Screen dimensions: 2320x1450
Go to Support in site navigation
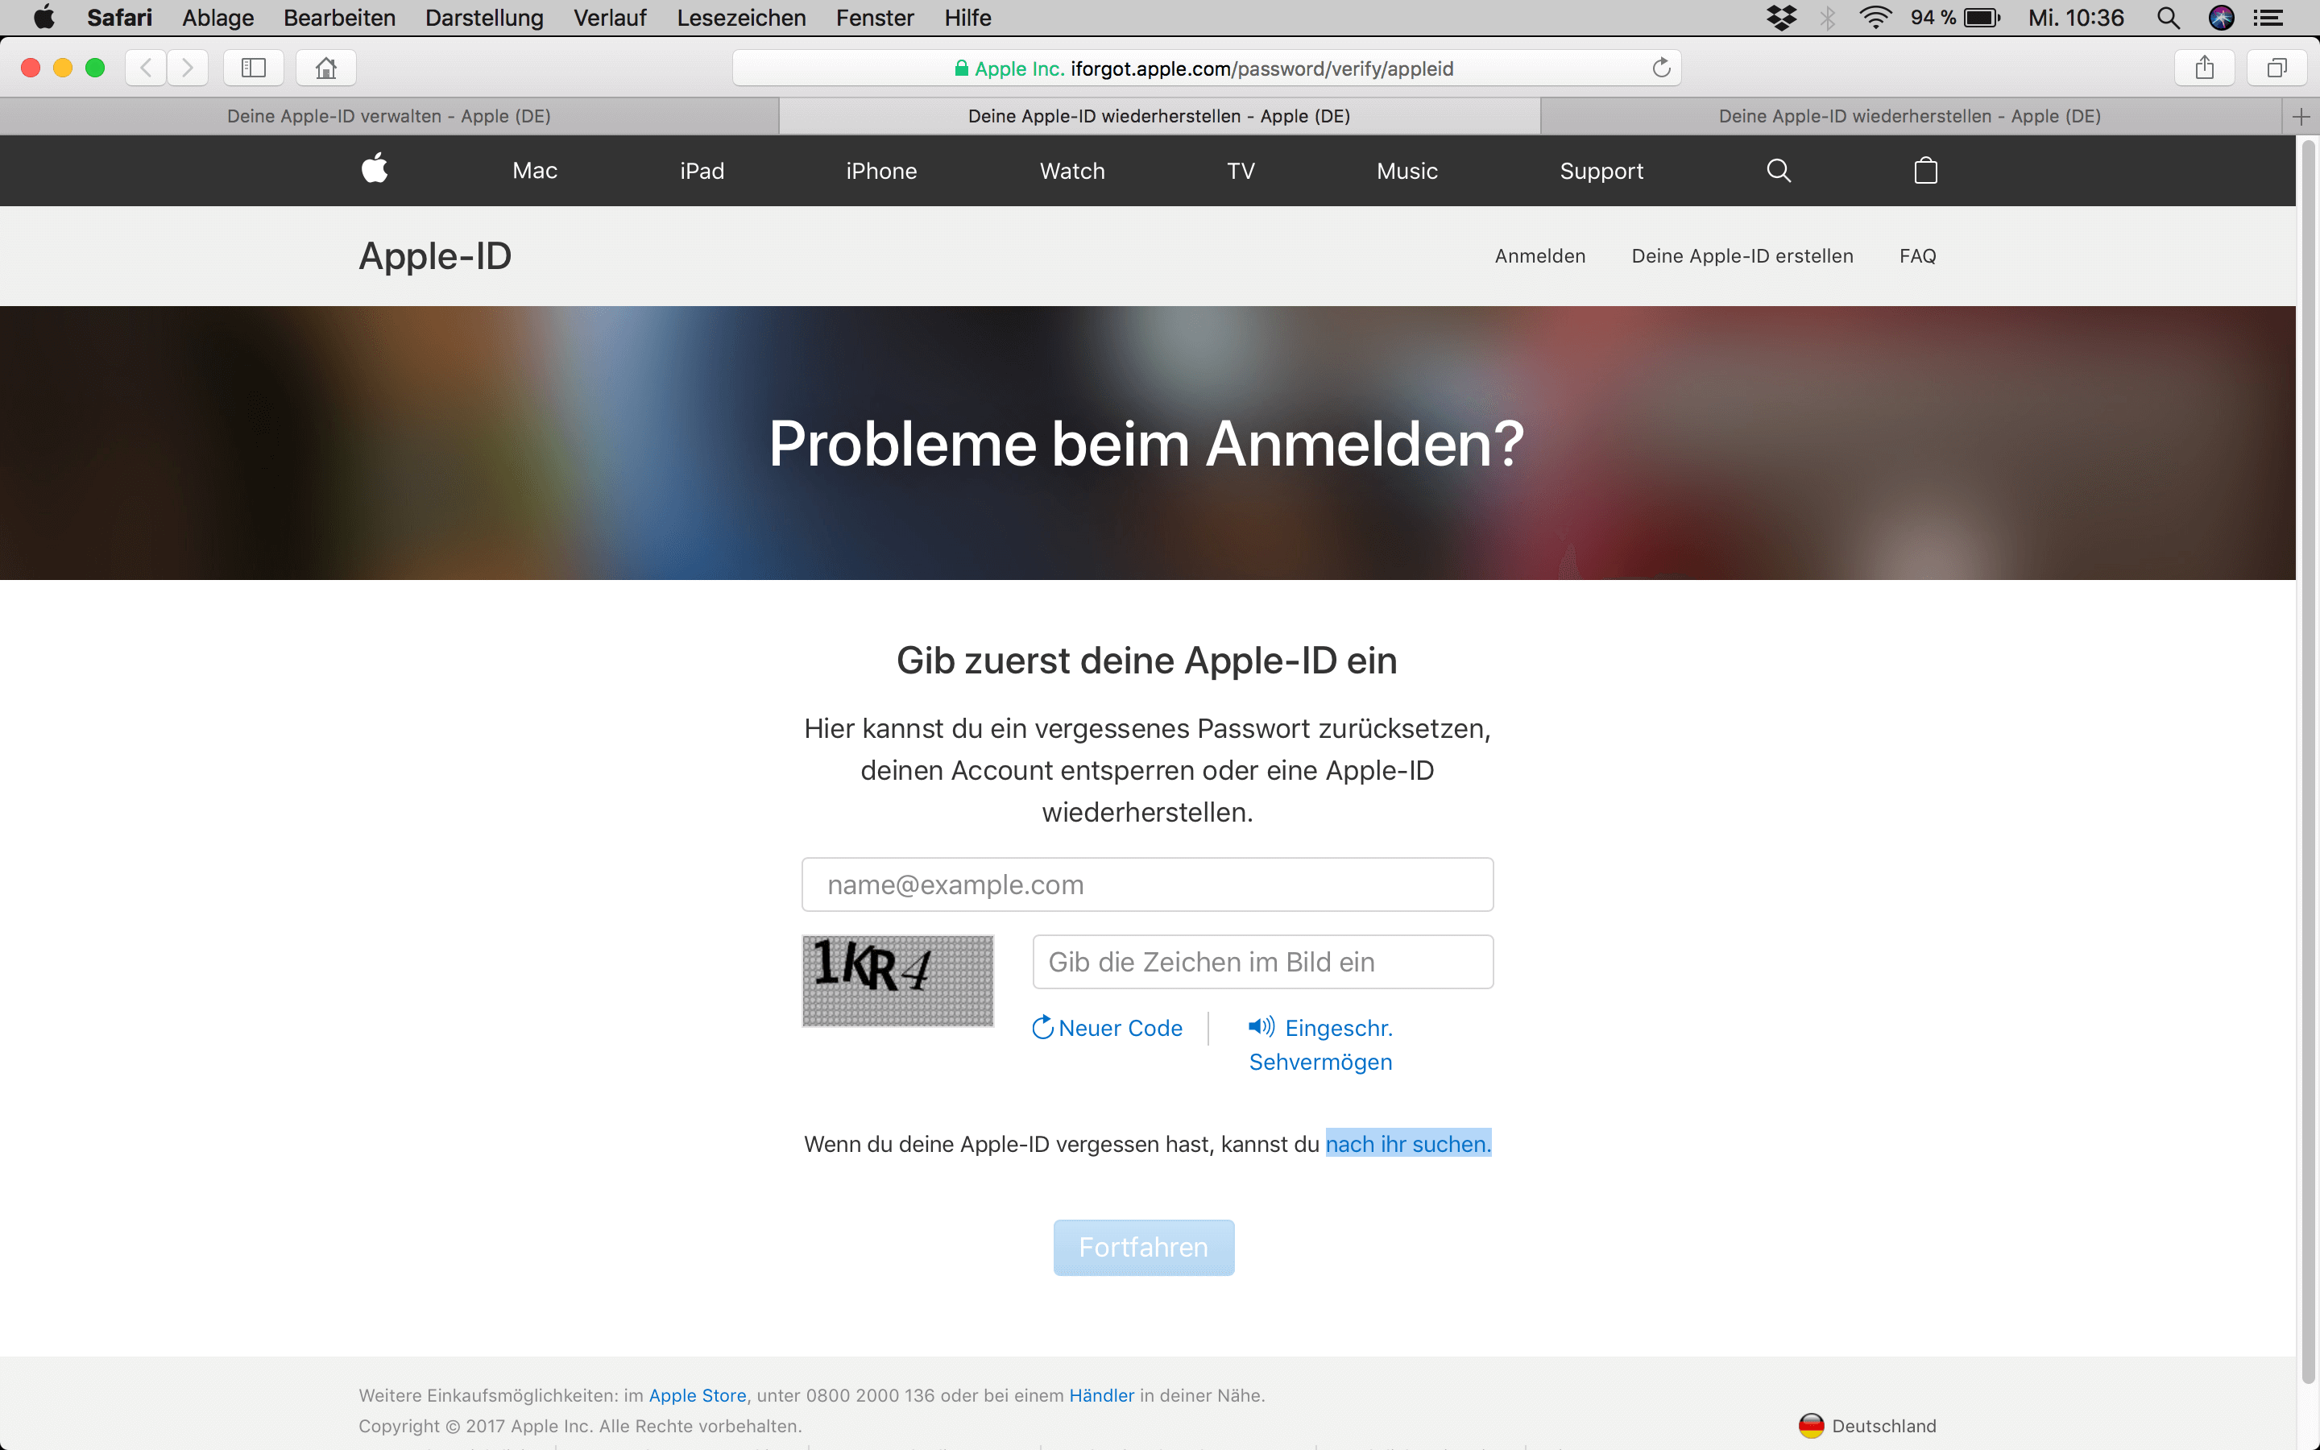tap(1601, 171)
